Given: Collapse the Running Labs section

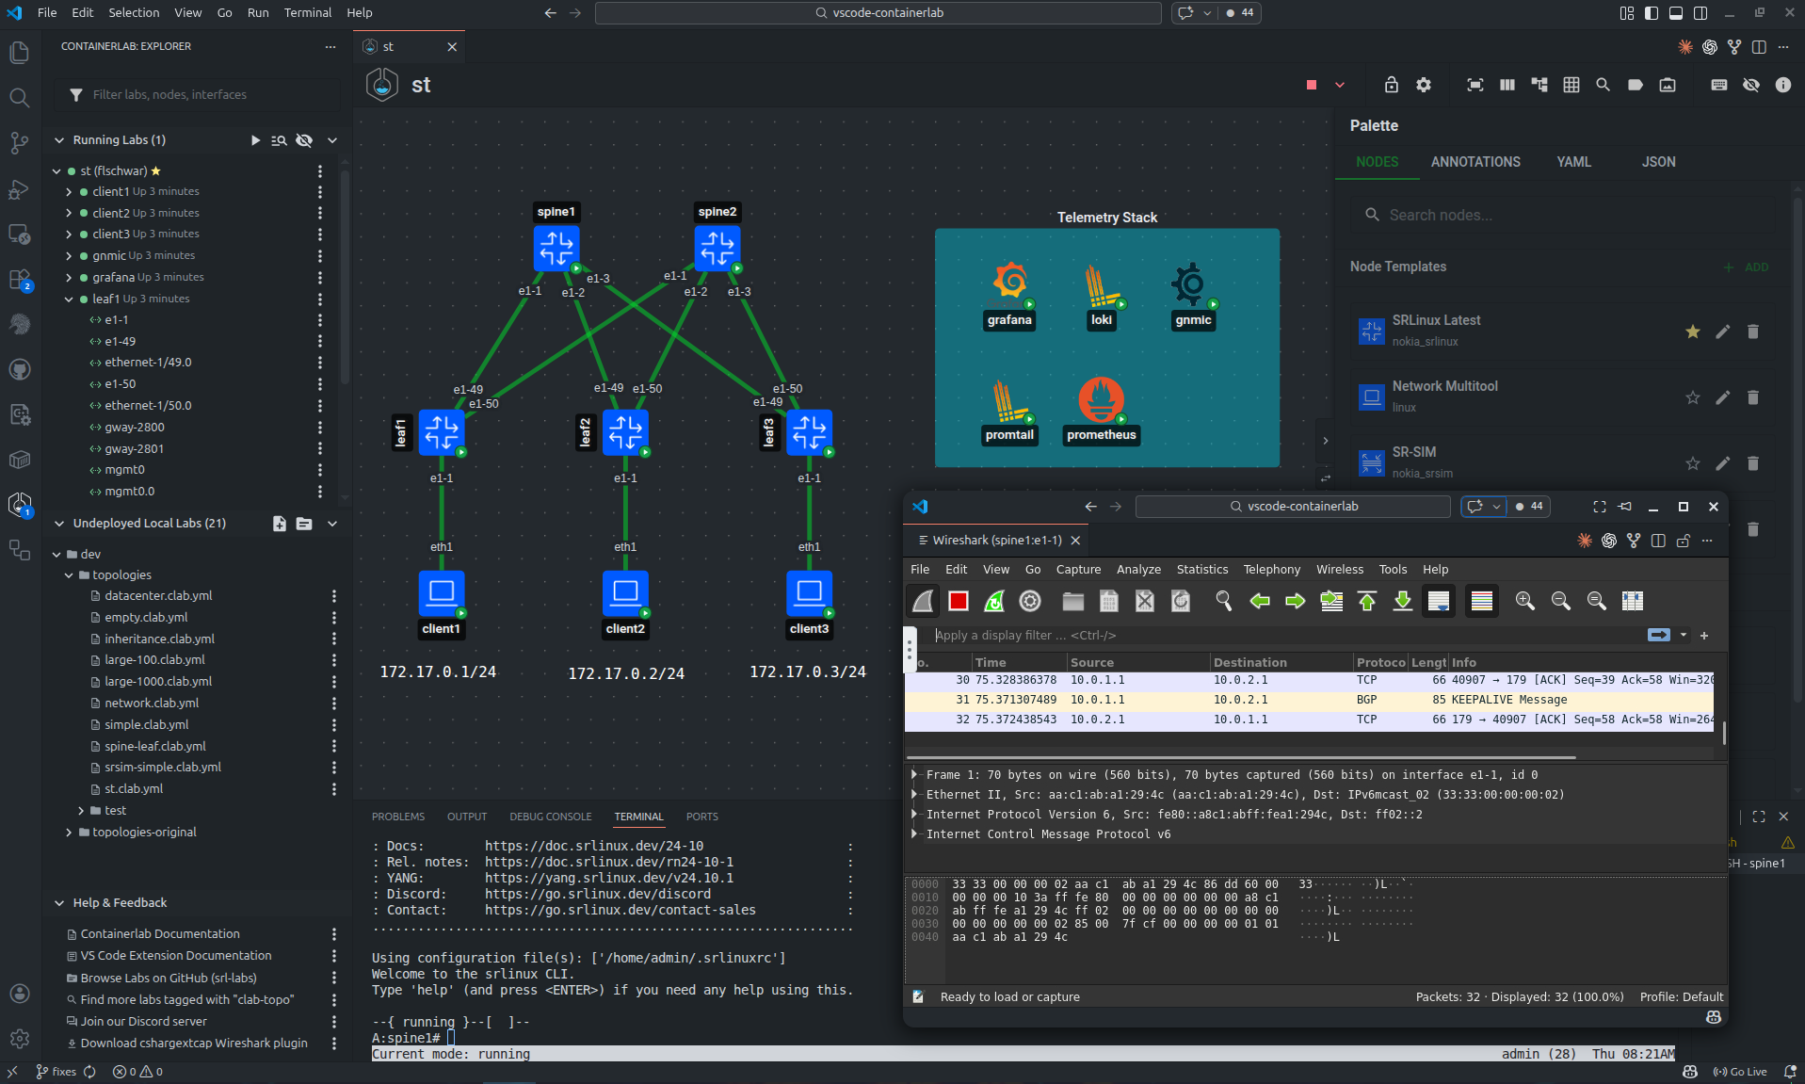Looking at the screenshot, I should click(x=59, y=140).
